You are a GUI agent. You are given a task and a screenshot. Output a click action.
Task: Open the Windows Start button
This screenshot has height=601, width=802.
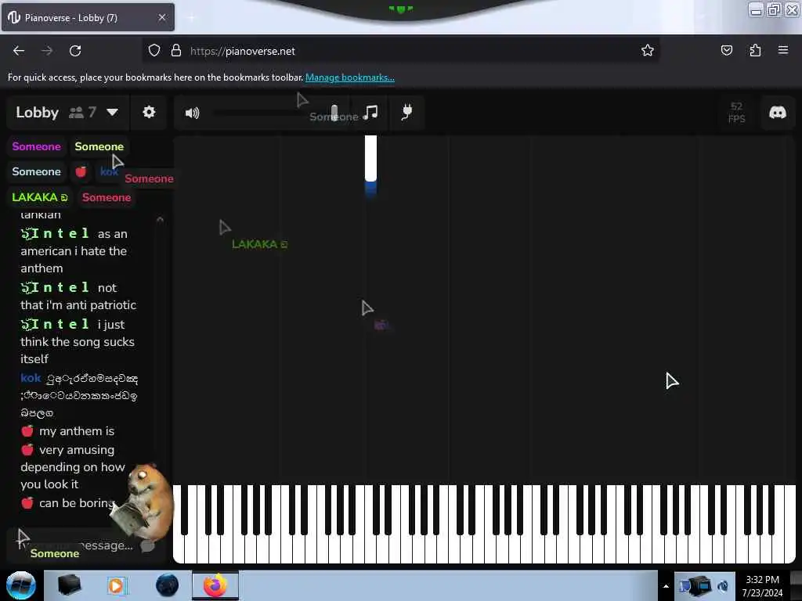tap(21, 585)
